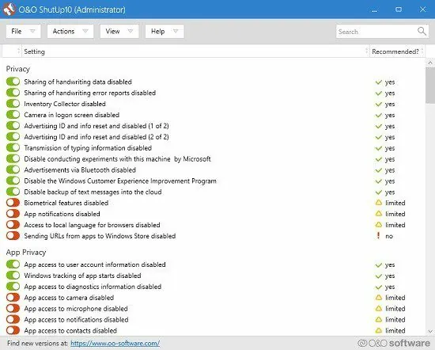Open the Help dropdown menu

point(165,31)
